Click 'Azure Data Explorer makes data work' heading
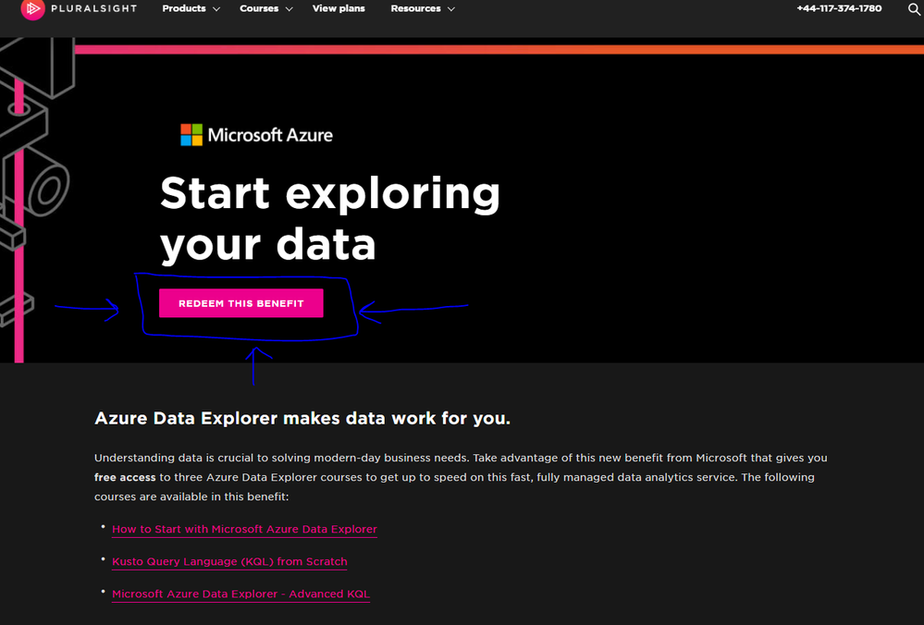This screenshot has height=625, width=924. [x=302, y=418]
